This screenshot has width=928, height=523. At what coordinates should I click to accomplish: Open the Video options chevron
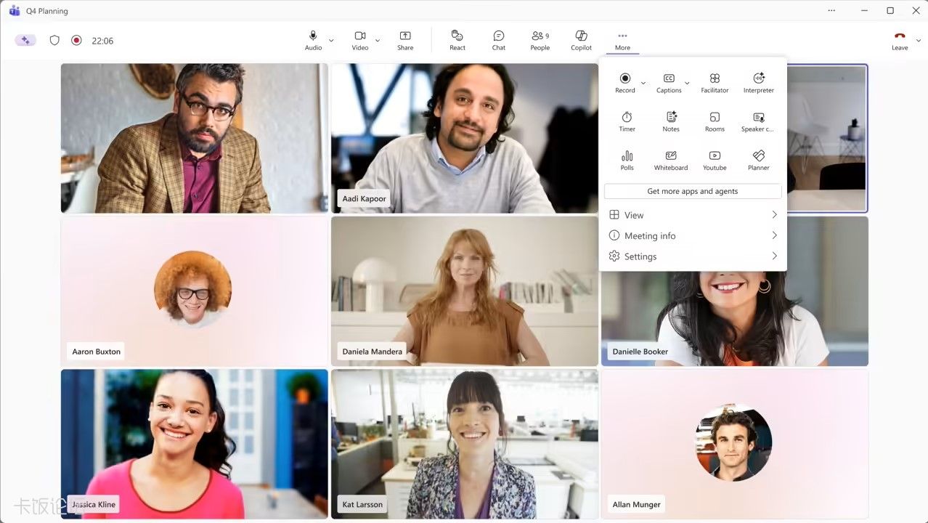(x=378, y=41)
